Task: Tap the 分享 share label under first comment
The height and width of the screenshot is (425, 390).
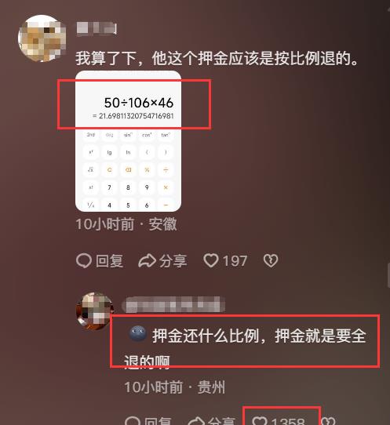Action: (x=173, y=261)
